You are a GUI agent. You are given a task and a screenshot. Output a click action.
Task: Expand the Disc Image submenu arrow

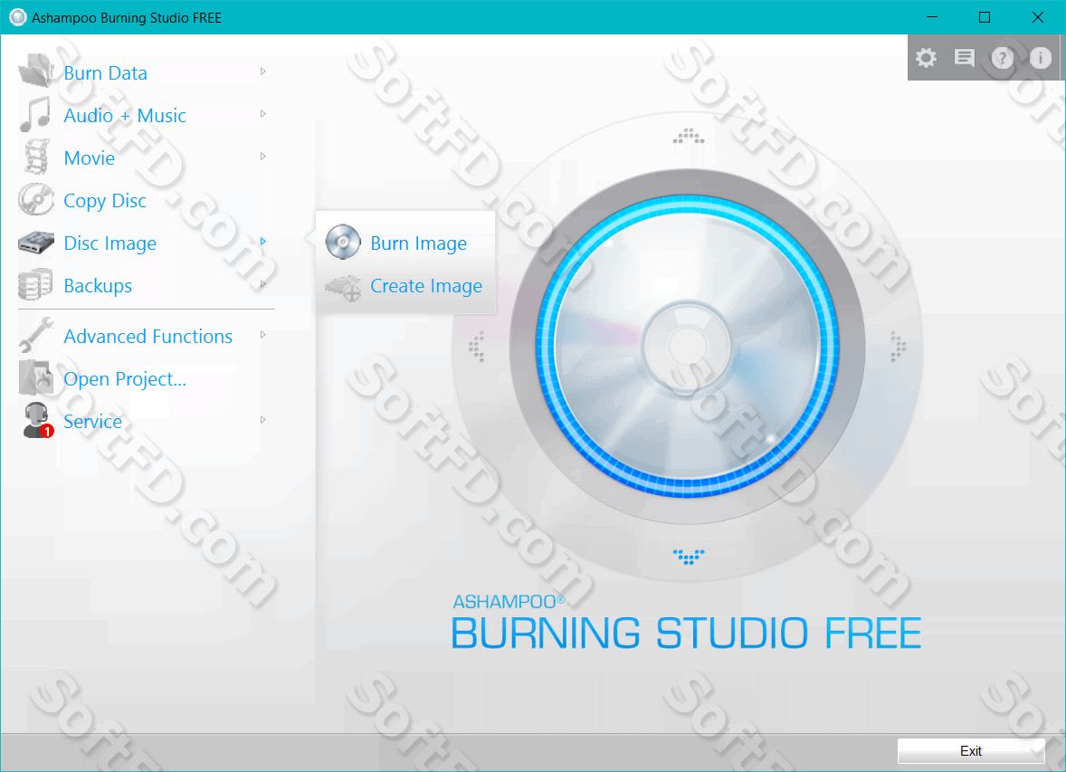pyautogui.click(x=263, y=242)
